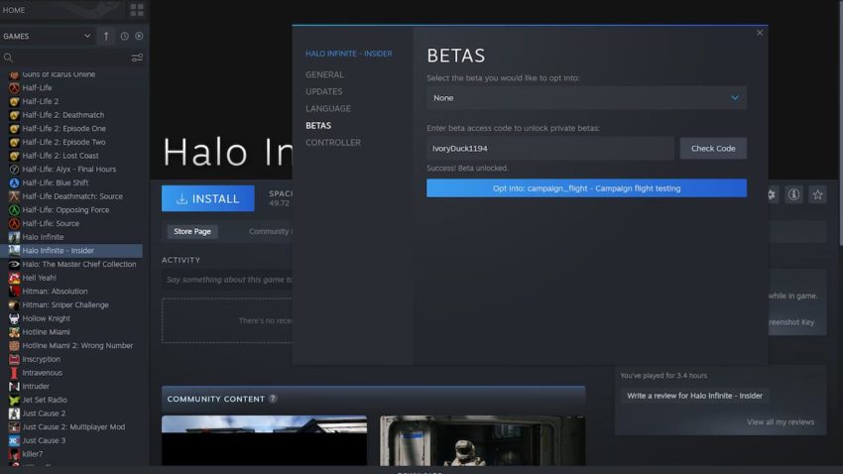Click the recent activity clock icon
Screen dimensions: 843x474
tap(124, 36)
